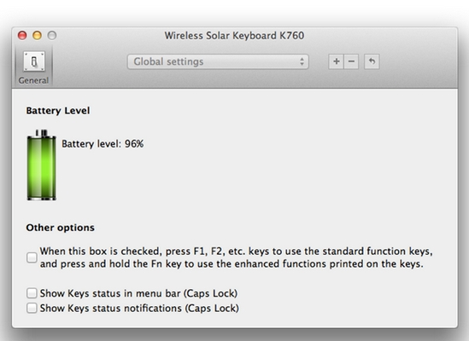Click the green battery icon
This screenshot has height=341, width=469.
42,165
